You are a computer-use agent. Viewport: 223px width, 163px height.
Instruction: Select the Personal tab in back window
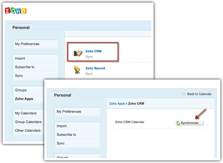(21, 27)
